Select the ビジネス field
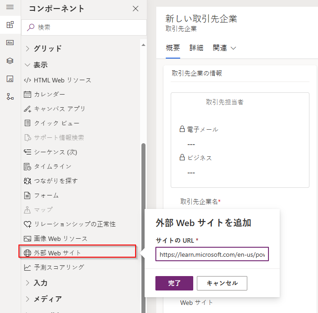 pos(200,158)
